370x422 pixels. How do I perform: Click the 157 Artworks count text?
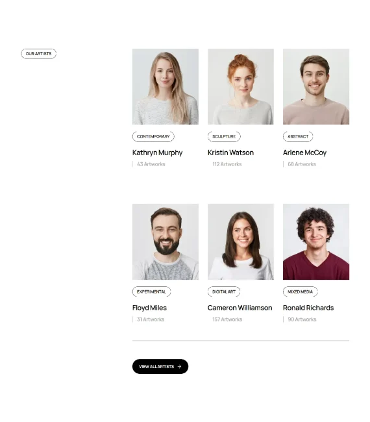(x=227, y=319)
